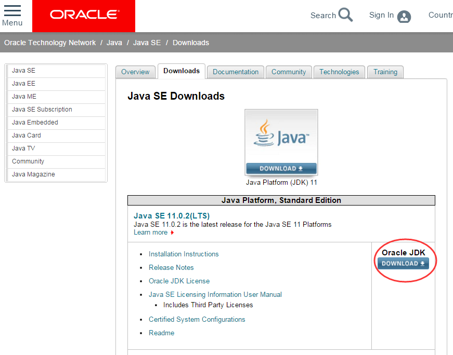Click the red arrow beside Learn more
453x355 pixels.
[x=172, y=233]
